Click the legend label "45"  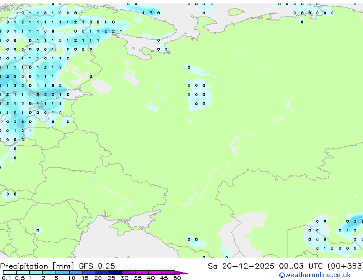coord(164,278)
